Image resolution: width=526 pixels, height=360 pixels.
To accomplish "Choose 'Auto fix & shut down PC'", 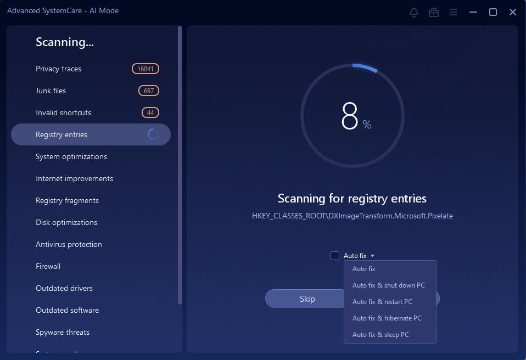I will click(x=390, y=285).
